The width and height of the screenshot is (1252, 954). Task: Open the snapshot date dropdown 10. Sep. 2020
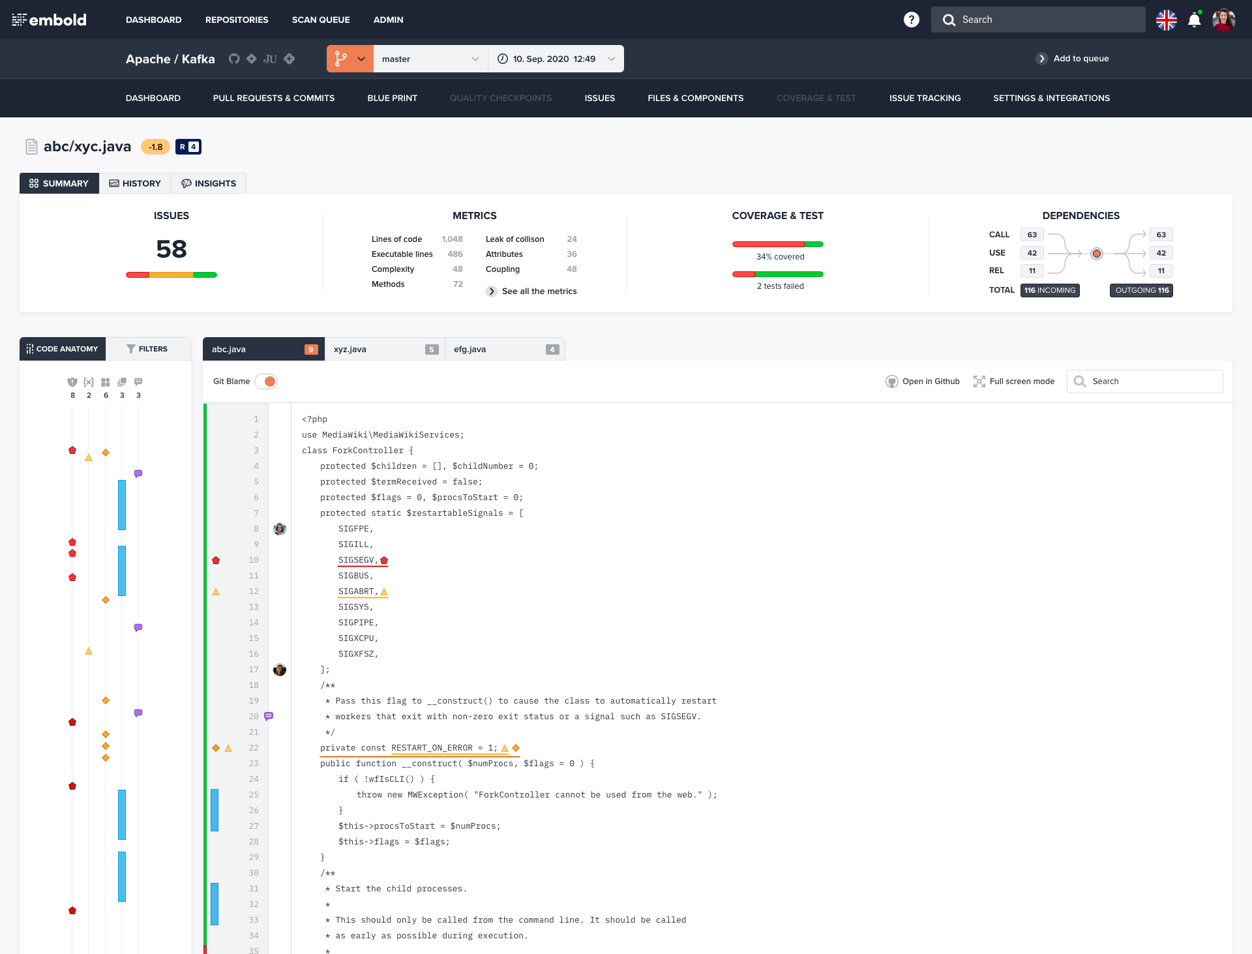pyautogui.click(x=556, y=59)
